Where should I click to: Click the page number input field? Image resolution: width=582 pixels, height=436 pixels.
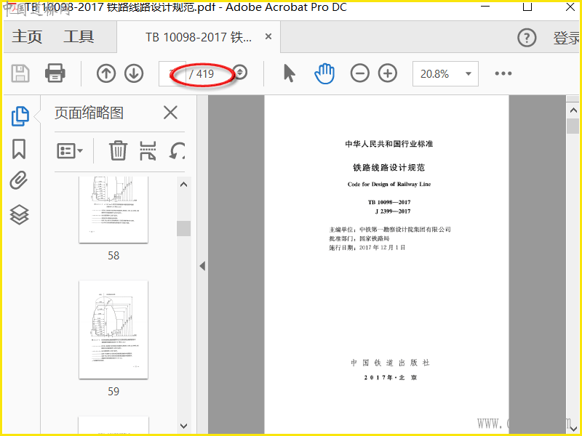(x=172, y=73)
